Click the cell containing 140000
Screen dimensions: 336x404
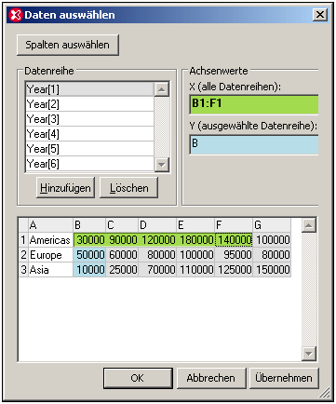tap(234, 240)
